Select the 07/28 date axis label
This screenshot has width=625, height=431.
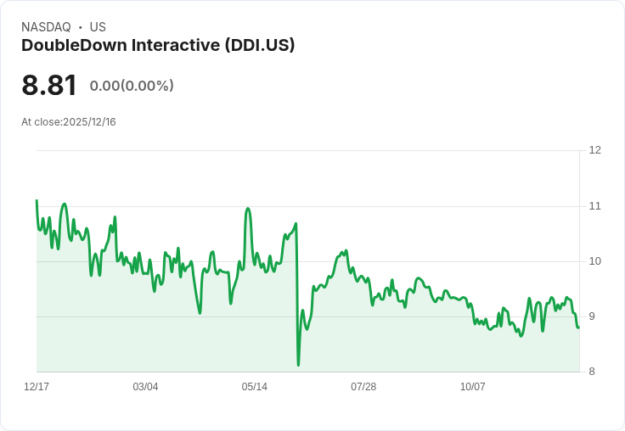[x=363, y=387]
